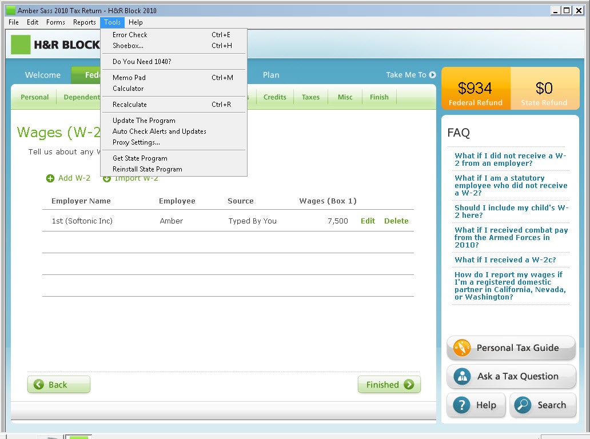Open the Reports menu
The width and height of the screenshot is (590, 439).
coord(84,22)
